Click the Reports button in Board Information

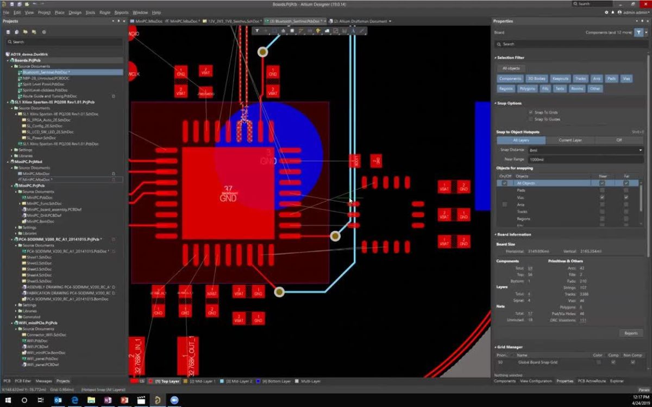click(631, 333)
